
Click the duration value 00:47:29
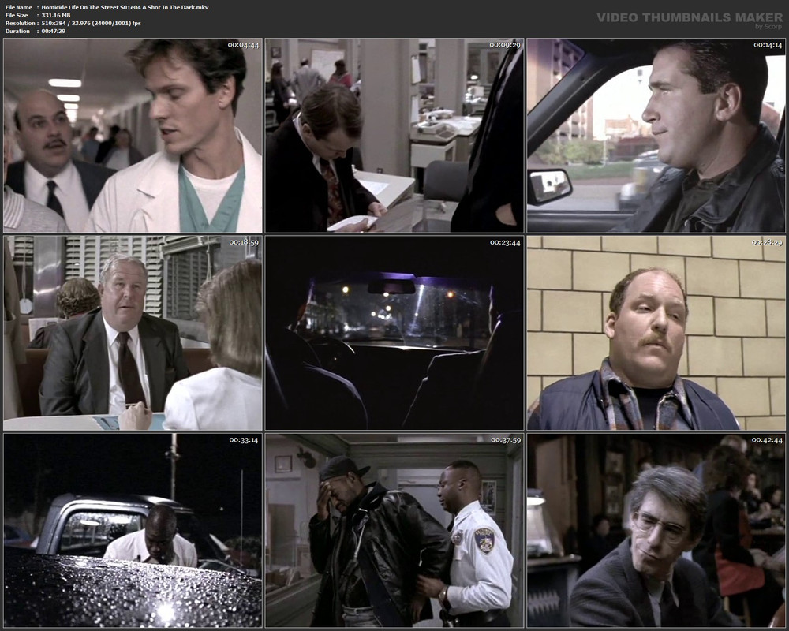tap(54, 32)
